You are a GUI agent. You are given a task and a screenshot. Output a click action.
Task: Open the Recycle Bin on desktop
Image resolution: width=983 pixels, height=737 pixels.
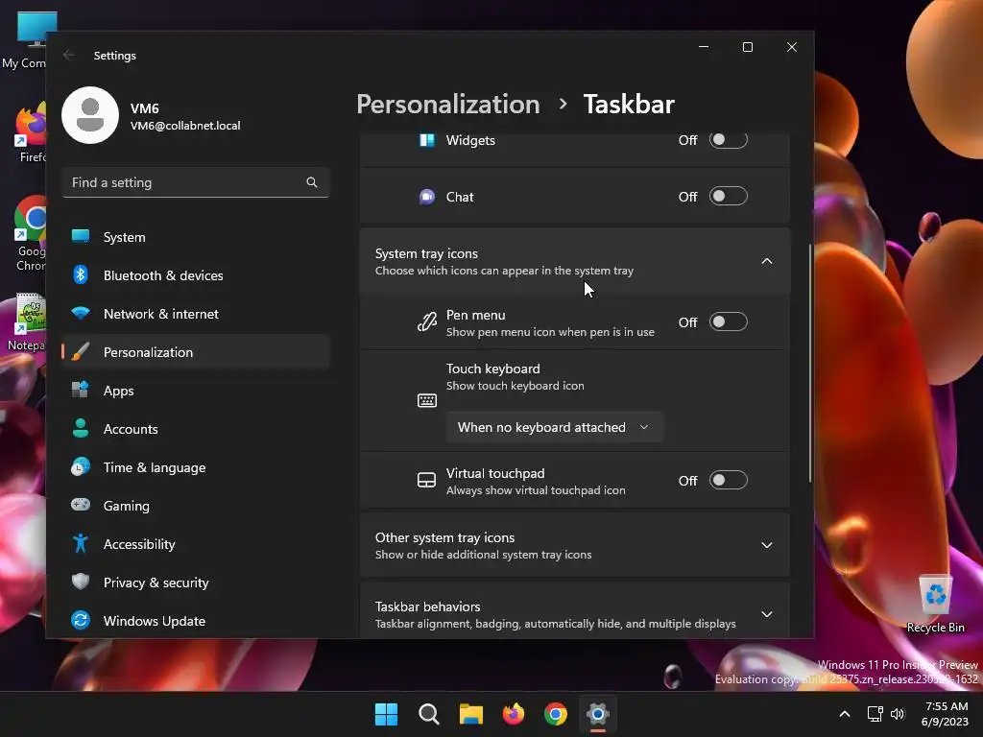935,604
